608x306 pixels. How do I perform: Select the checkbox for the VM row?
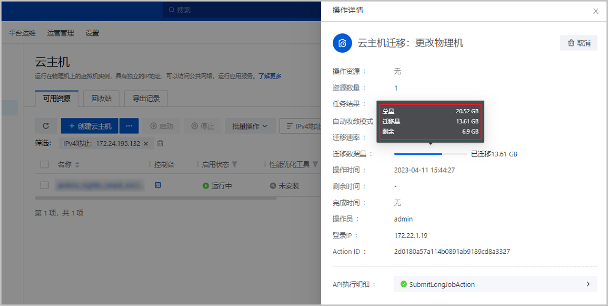(45, 186)
